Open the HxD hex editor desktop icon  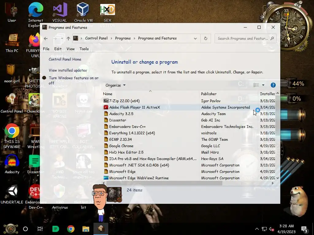107,12
